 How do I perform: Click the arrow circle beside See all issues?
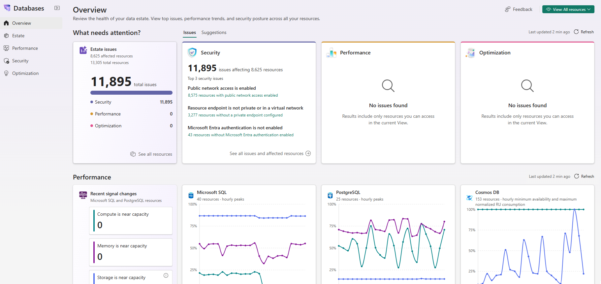tap(308, 153)
